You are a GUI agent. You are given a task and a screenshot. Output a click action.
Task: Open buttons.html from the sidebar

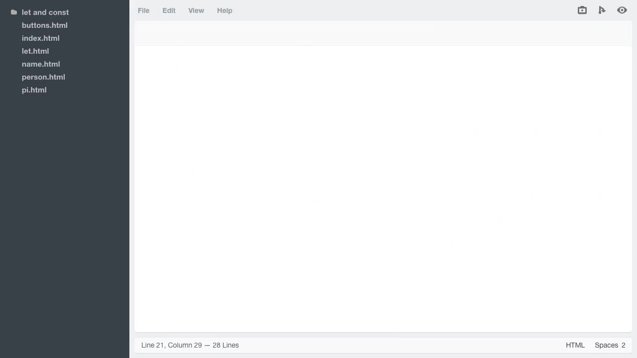tap(44, 25)
